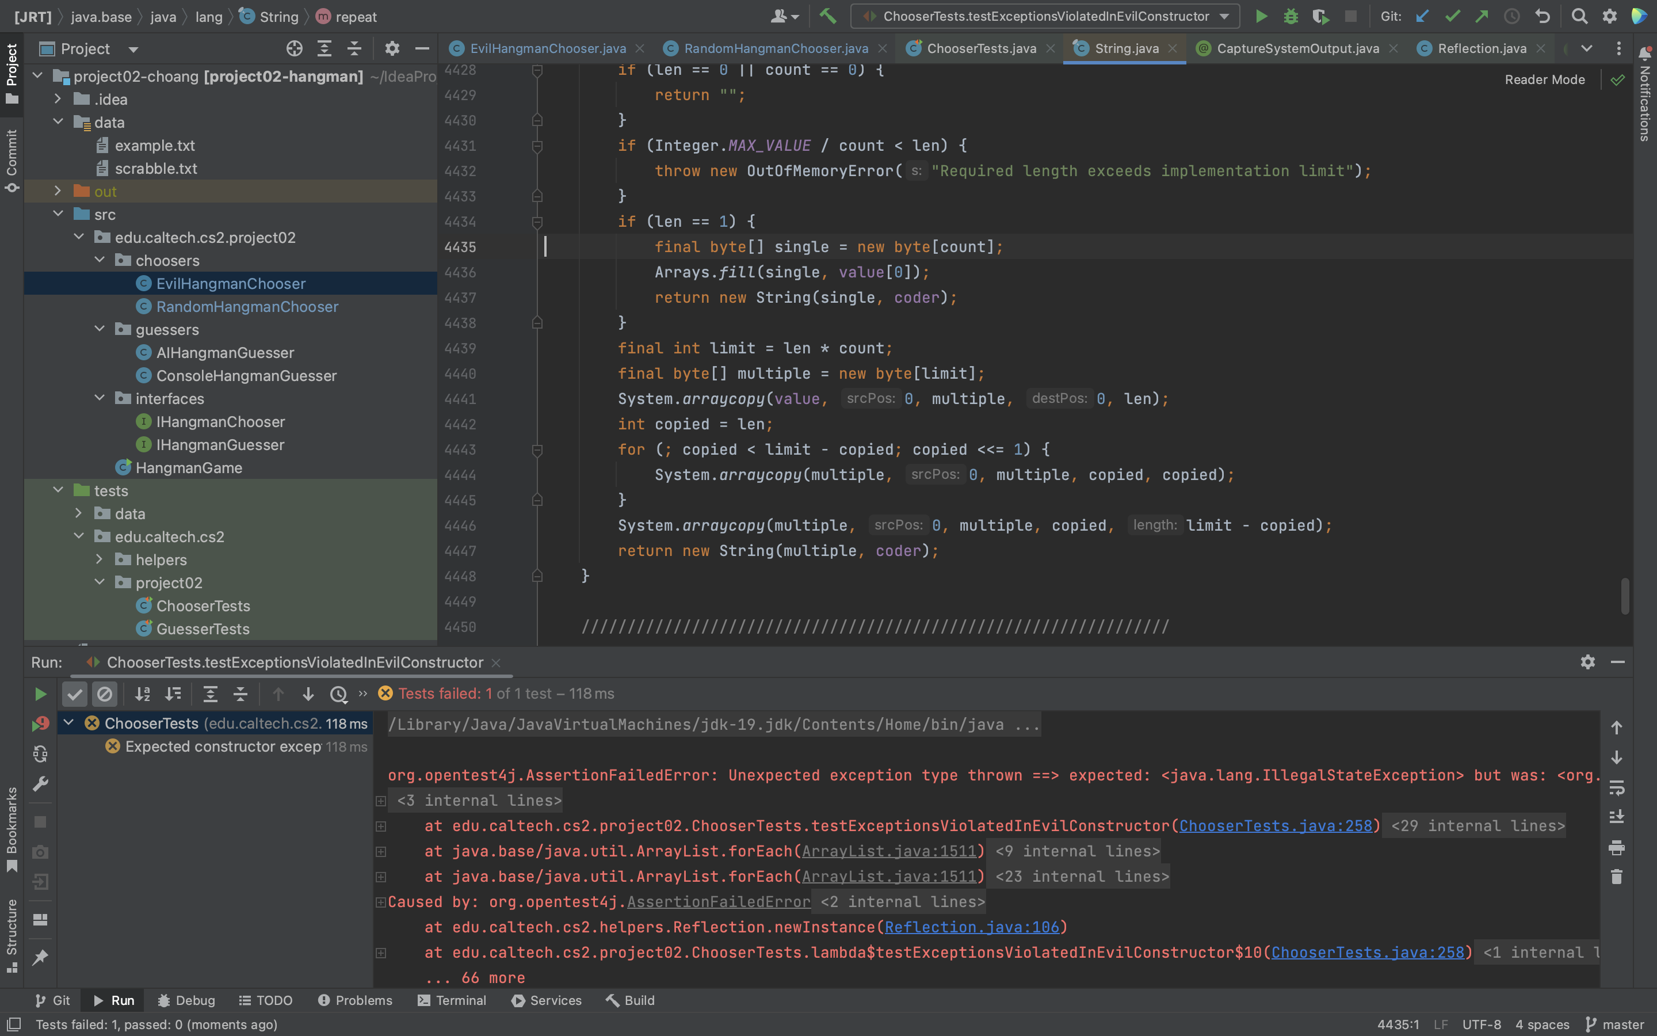The width and height of the screenshot is (1657, 1036).
Task: Run tests with the green play button
Action: point(1261,17)
